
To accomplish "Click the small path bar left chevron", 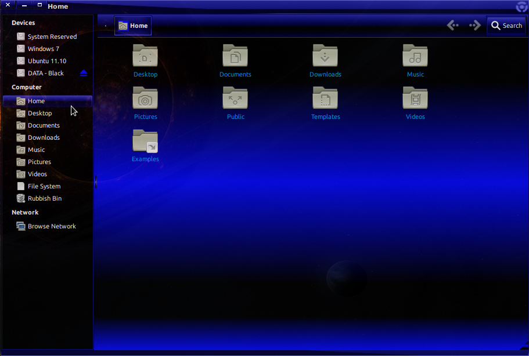I will pyautogui.click(x=106, y=26).
